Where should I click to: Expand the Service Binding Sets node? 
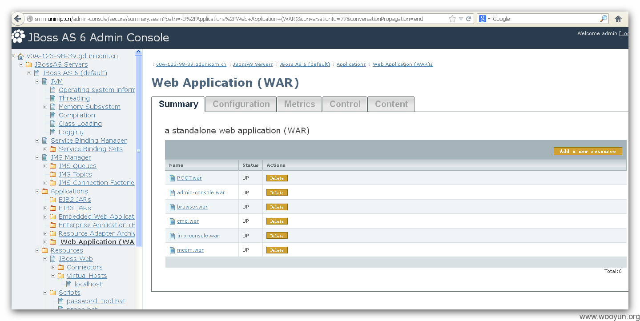(45, 149)
